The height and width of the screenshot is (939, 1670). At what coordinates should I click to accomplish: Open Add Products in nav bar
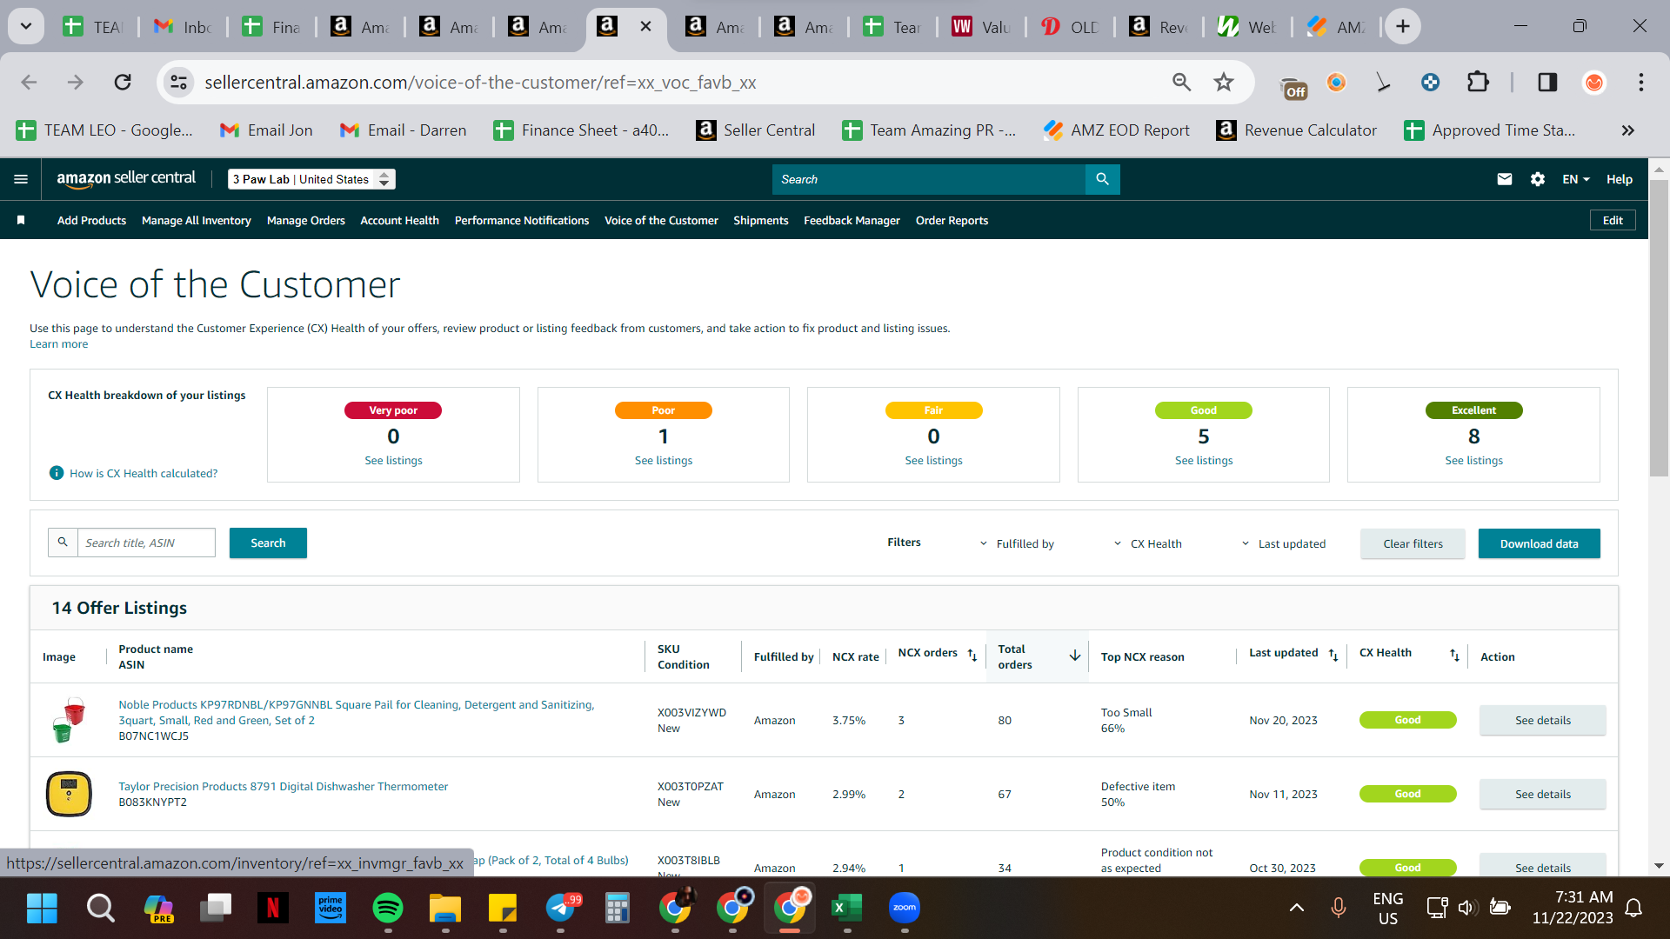click(x=91, y=221)
